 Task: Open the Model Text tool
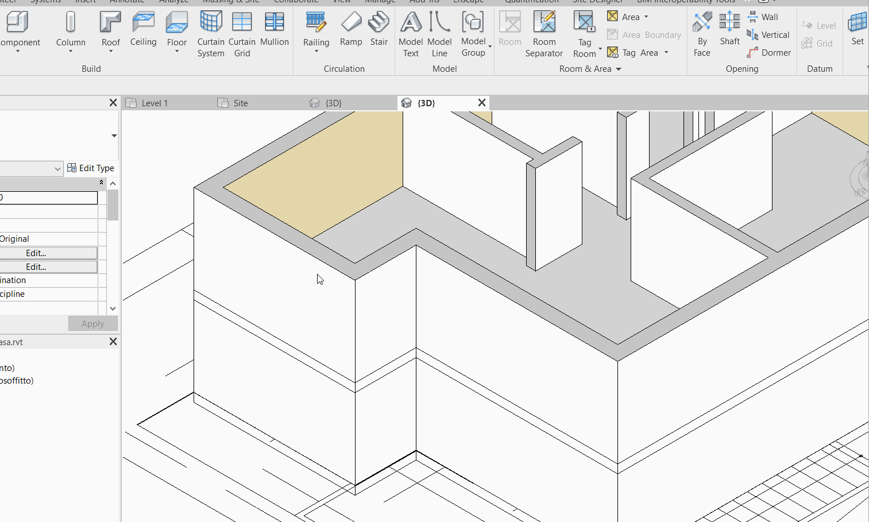tap(411, 34)
